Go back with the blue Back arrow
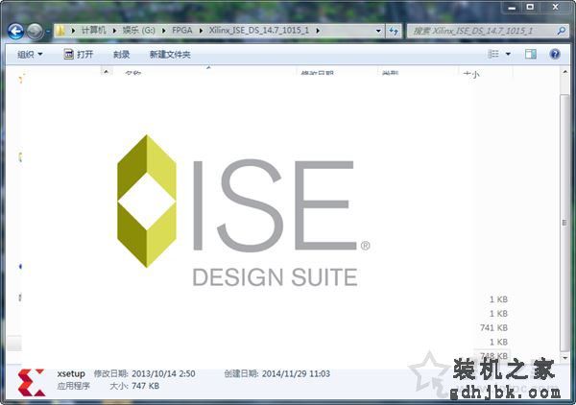Viewport: 576px width, 405px height. 15,32
